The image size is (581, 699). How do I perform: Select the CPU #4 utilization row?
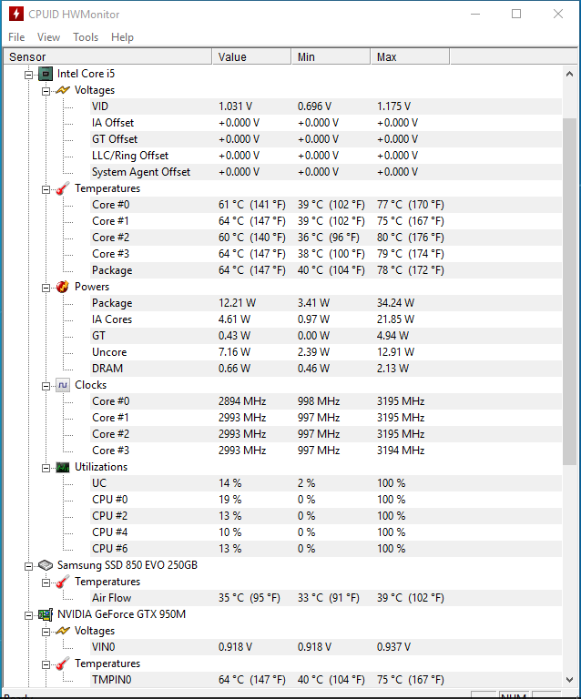tap(325, 532)
